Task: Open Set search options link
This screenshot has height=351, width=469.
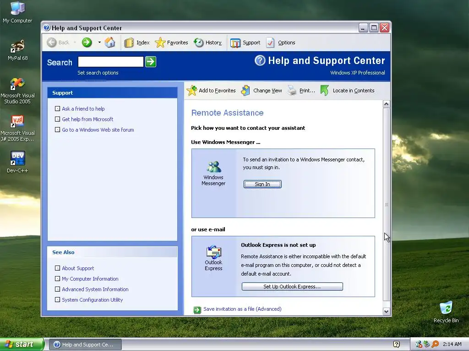Action: pos(98,73)
